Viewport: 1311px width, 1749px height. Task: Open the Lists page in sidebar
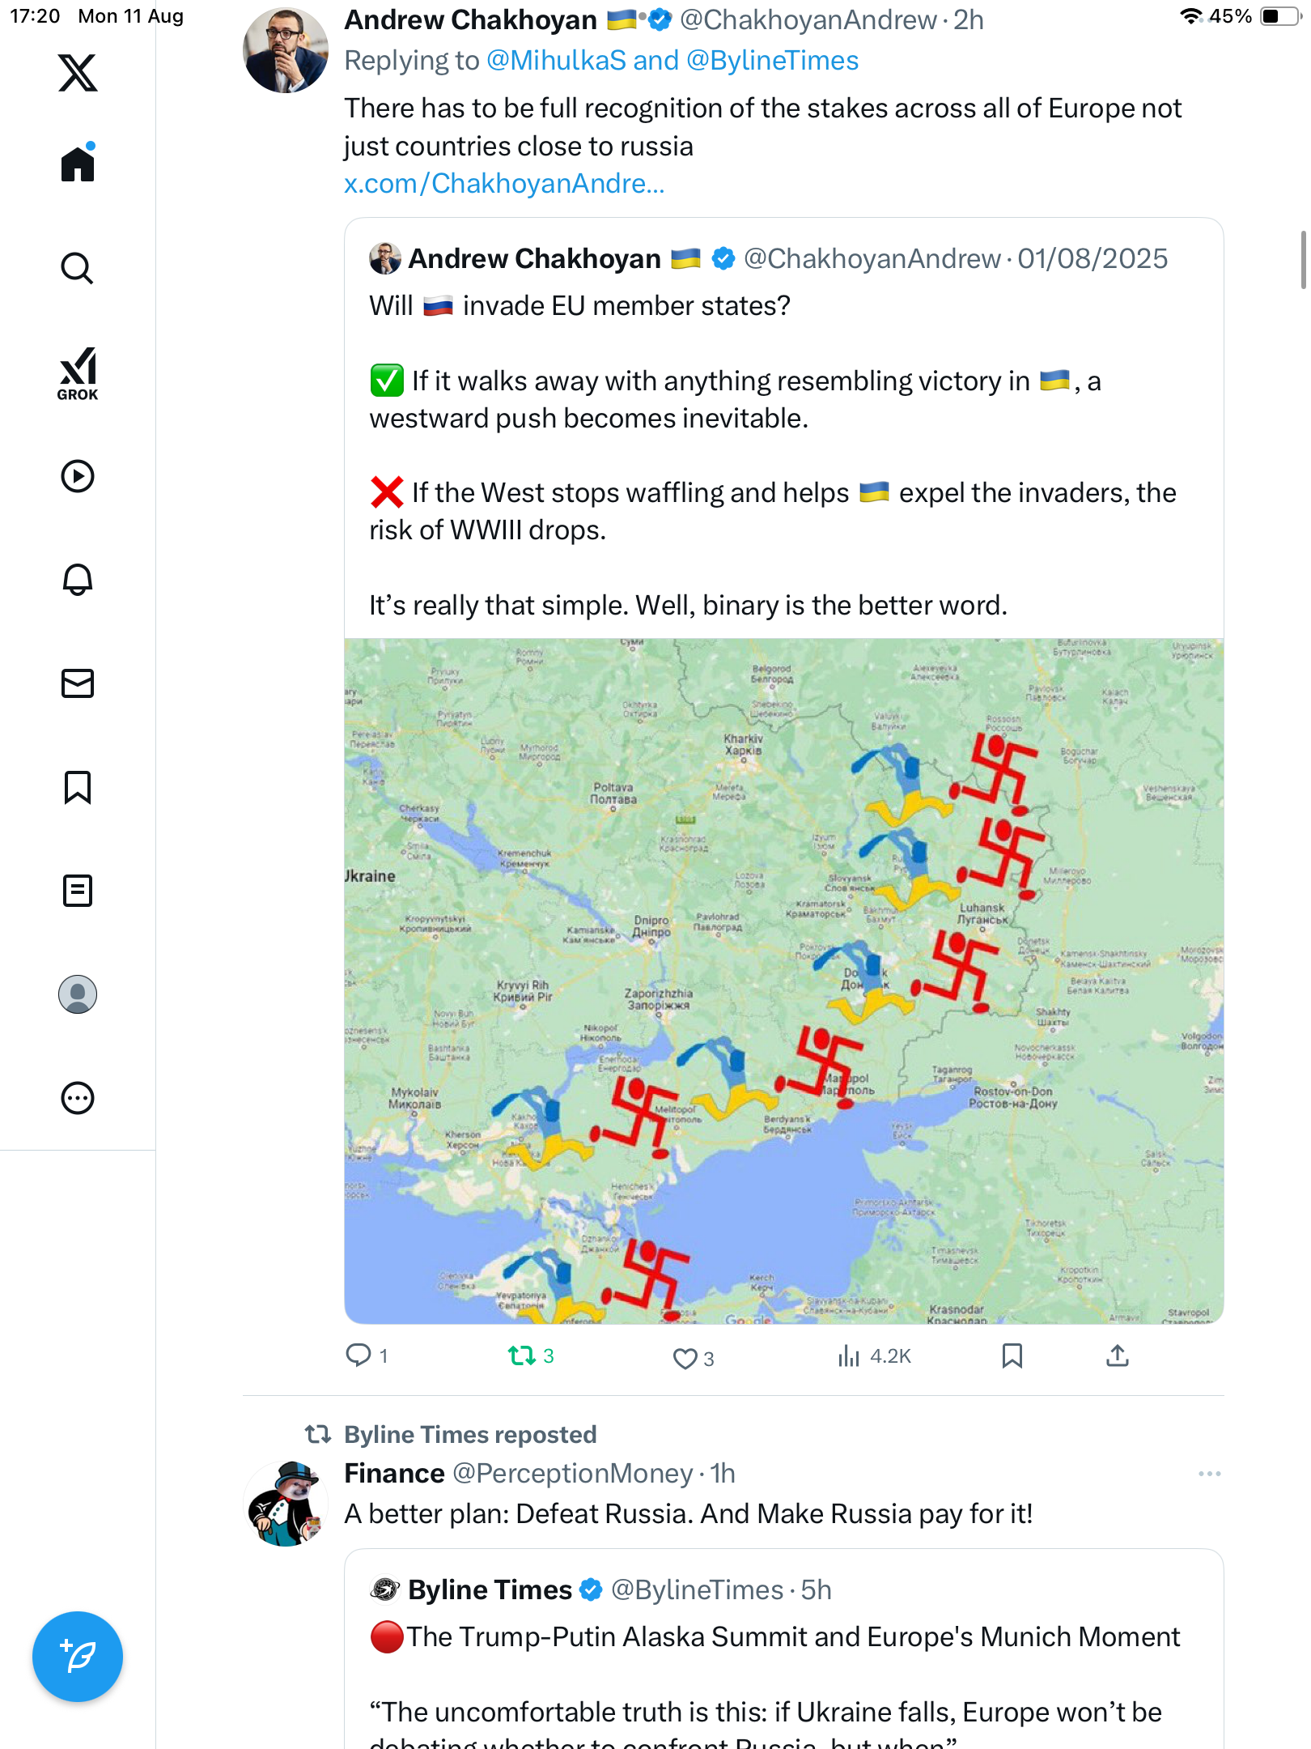pyautogui.click(x=78, y=891)
